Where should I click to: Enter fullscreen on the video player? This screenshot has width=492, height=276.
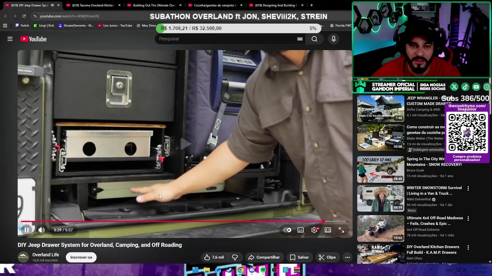tap(341, 230)
